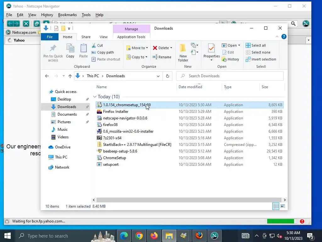Minimize the ribbon with chevron
This screenshot has width=322, height=242.
coord(277,37)
